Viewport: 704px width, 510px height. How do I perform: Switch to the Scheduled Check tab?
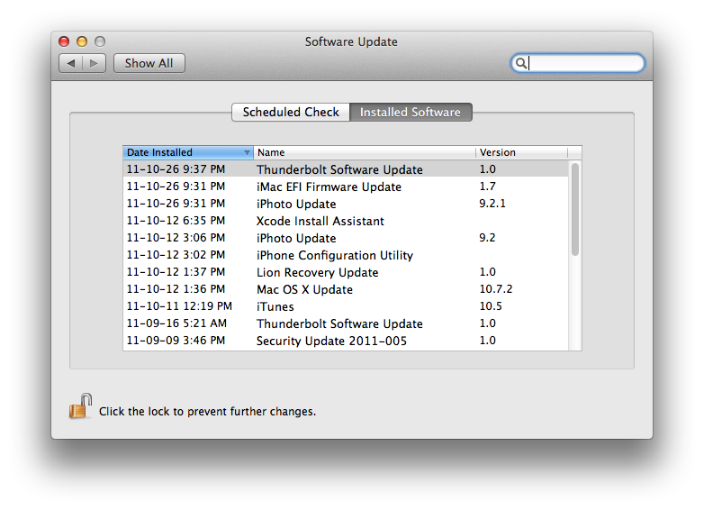291,112
